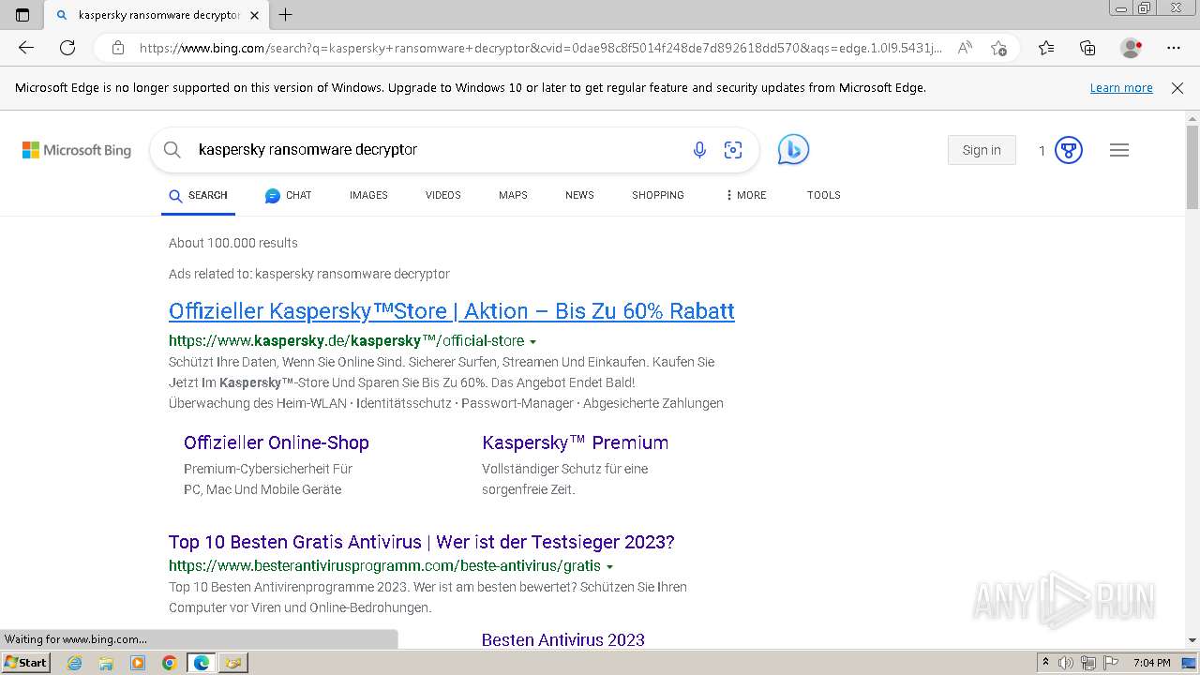The image size is (1200, 675).
Task: Expand the kaspersky.de URL dropdown arrow
Action: coord(532,342)
